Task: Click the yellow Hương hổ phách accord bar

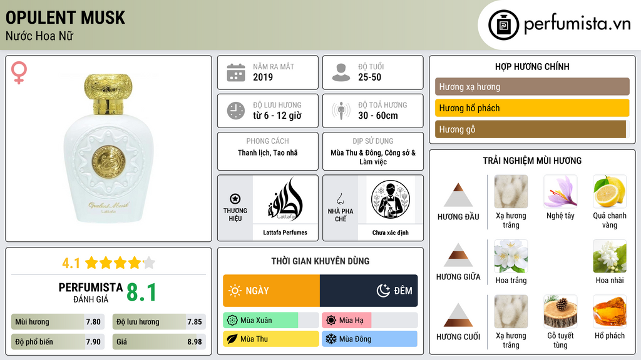Action: tap(532, 107)
